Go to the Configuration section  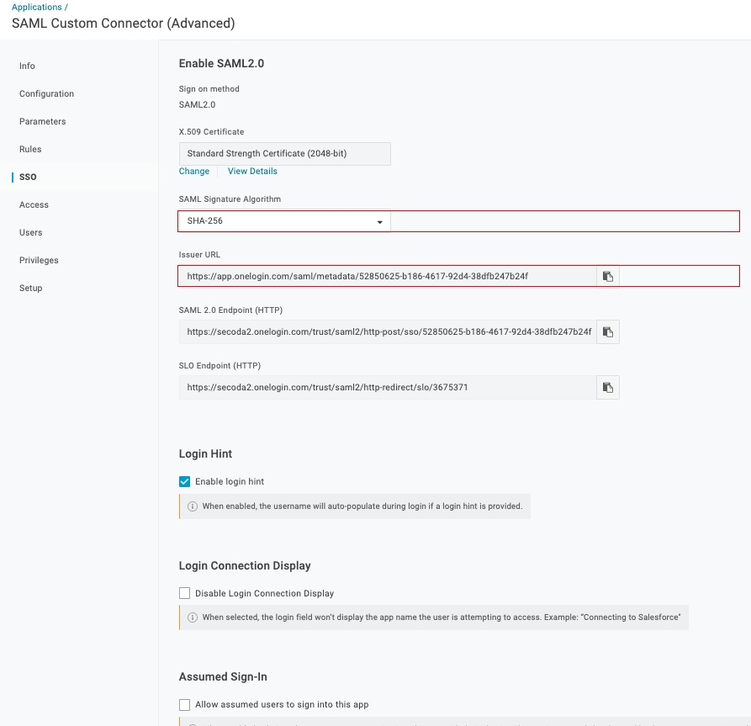47,93
